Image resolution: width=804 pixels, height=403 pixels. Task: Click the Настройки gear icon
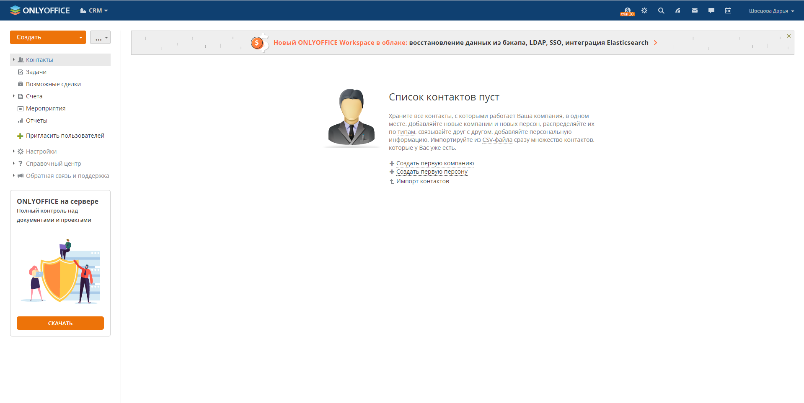pos(21,151)
